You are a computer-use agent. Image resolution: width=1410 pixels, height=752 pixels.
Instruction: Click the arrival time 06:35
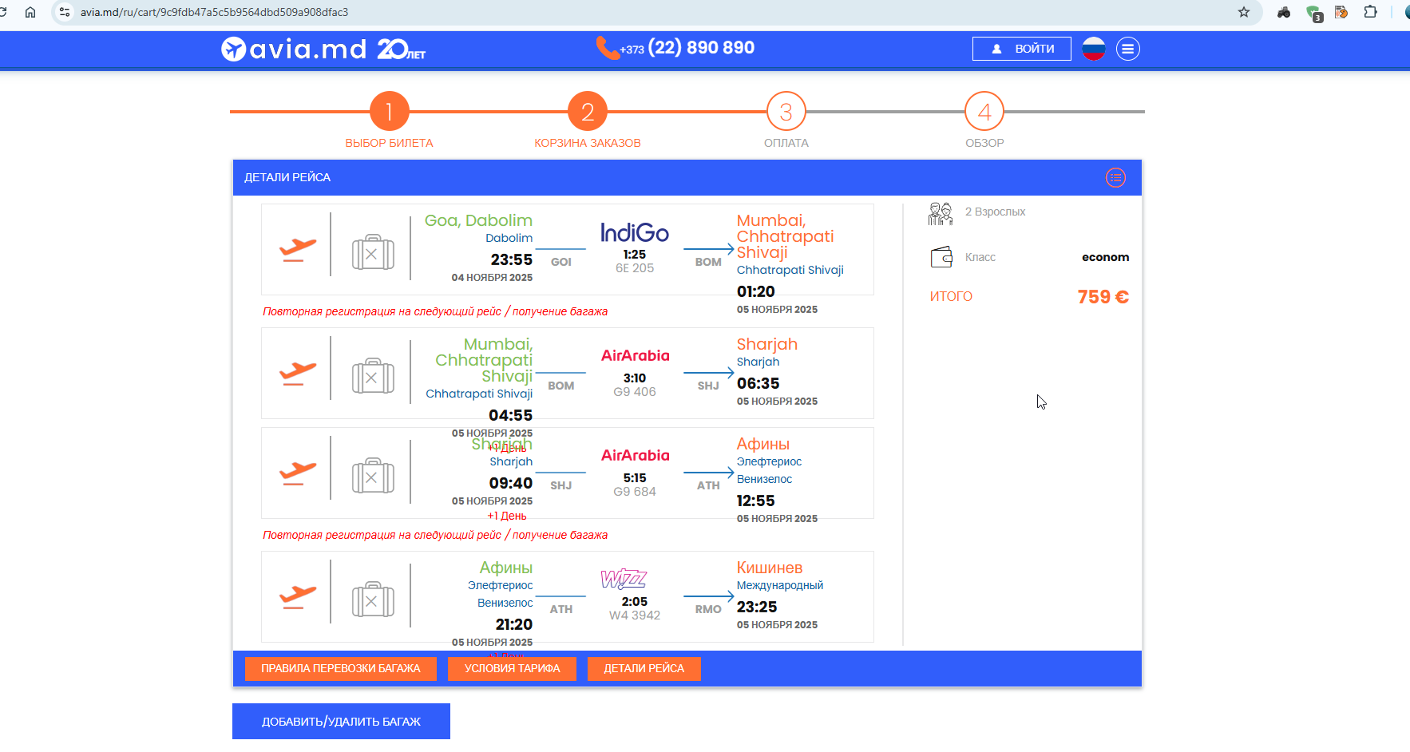tap(758, 383)
